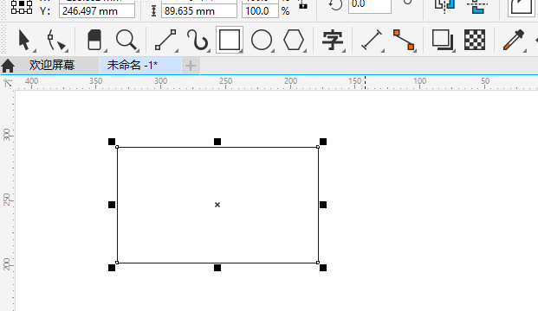Select the Line drawing tool
This screenshot has width=538, height=311.
point(165,40)
